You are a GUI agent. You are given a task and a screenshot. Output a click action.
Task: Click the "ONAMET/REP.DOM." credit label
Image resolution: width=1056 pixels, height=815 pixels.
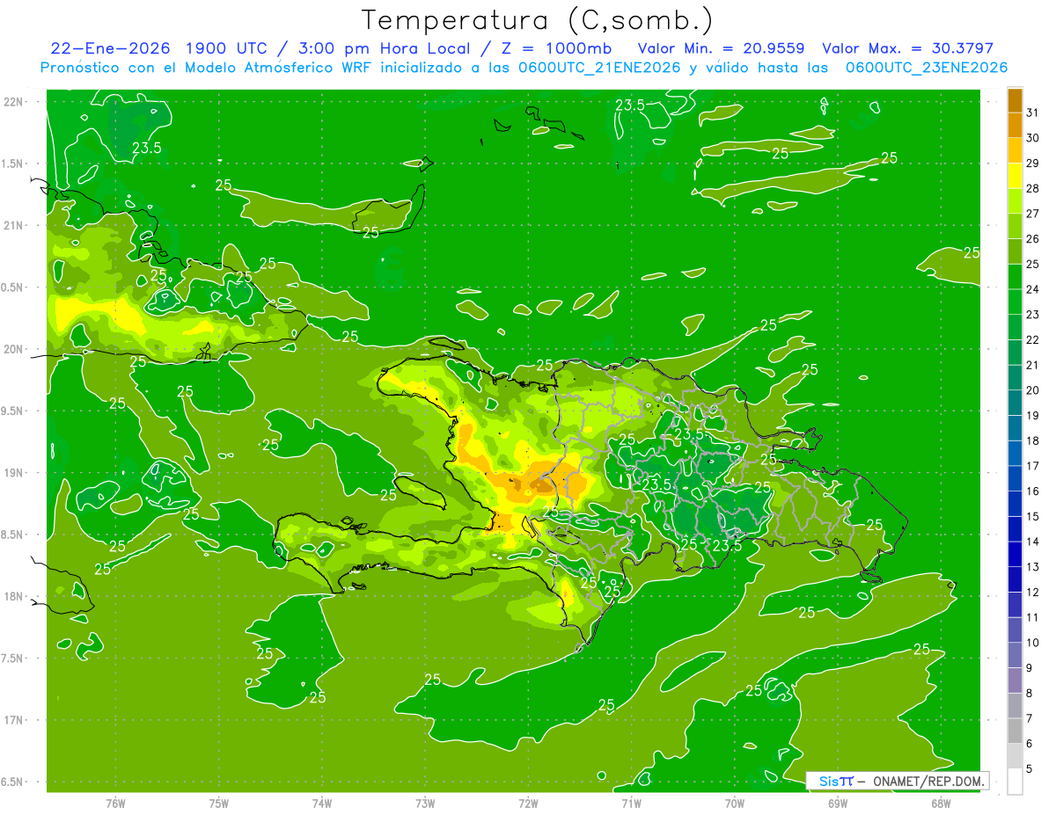tap(928, 781)
